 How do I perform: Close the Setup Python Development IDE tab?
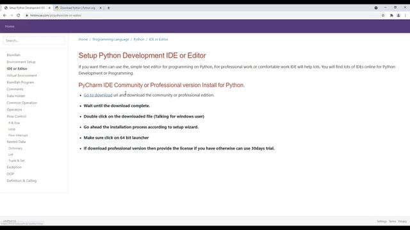(49, 8)
